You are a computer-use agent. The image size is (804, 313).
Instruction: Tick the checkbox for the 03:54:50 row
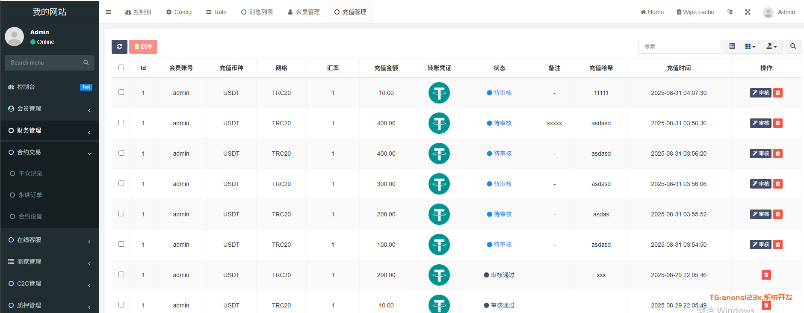coord(121,244)
